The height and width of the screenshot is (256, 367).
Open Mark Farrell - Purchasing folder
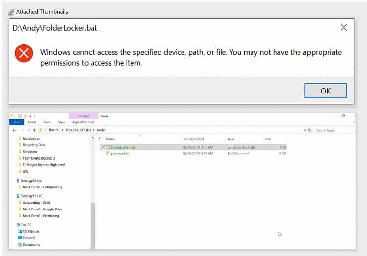(41, 216)
